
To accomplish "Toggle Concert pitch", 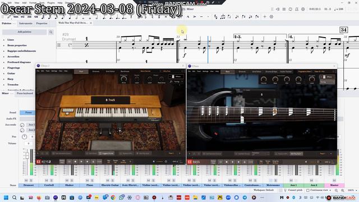I will click(293, 190).
